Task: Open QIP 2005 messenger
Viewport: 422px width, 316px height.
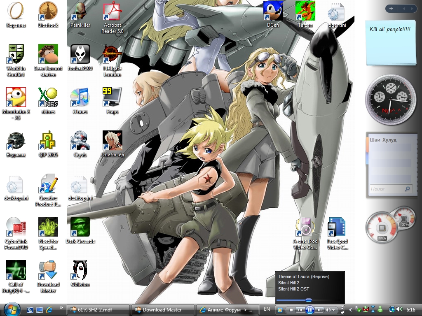Action: pos(48,144)
